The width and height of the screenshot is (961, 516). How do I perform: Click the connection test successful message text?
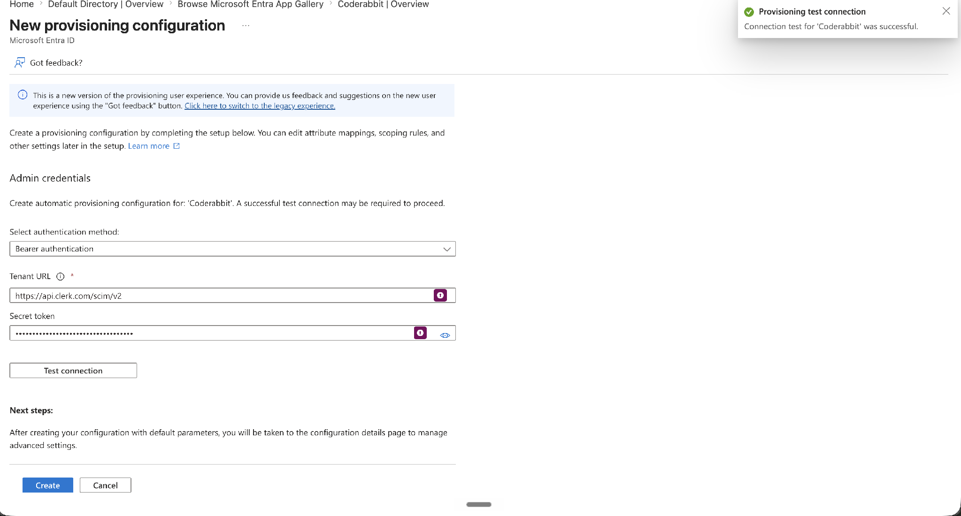(x=831, y=26)
